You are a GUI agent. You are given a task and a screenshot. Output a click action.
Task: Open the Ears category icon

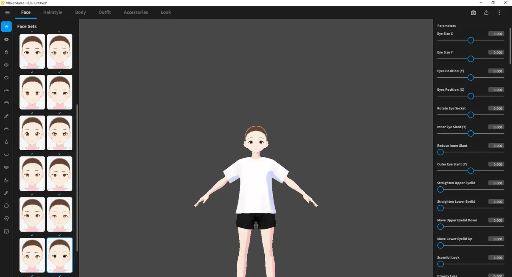6,219
